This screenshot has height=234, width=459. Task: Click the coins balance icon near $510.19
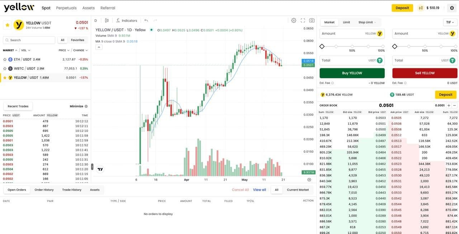(421, 8)
